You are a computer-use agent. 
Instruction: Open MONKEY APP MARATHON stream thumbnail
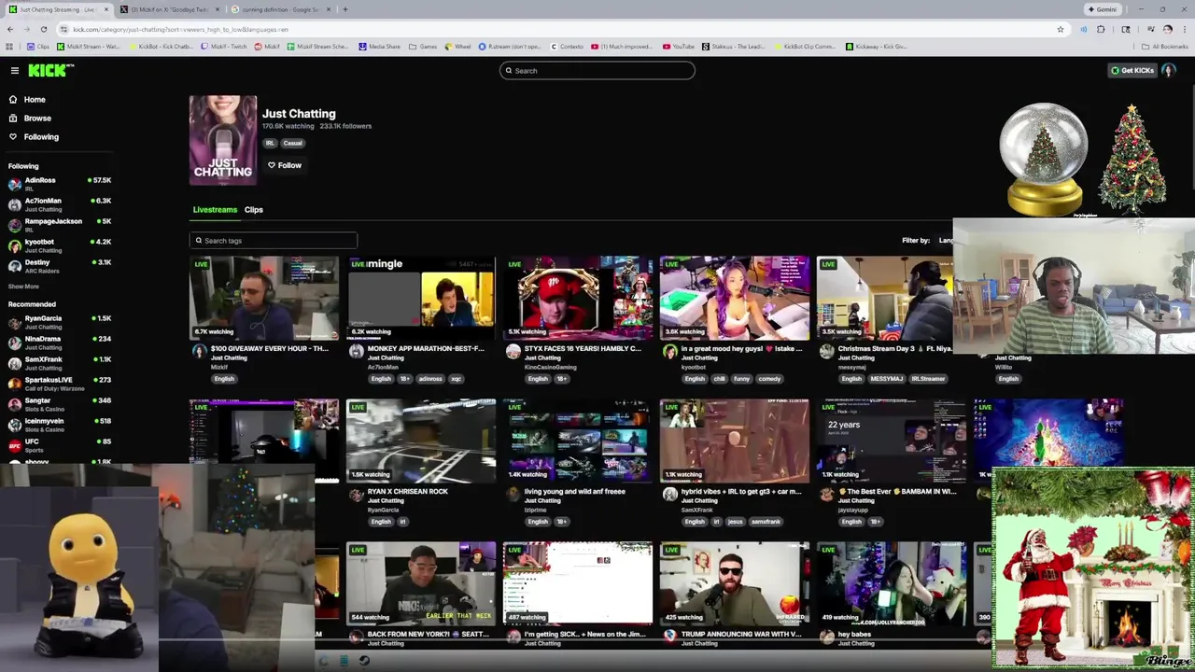point(421,298)
